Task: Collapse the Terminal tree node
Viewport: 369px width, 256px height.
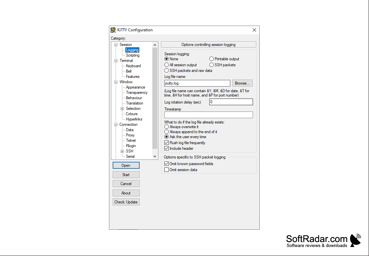Action: [x=116, y=61]
